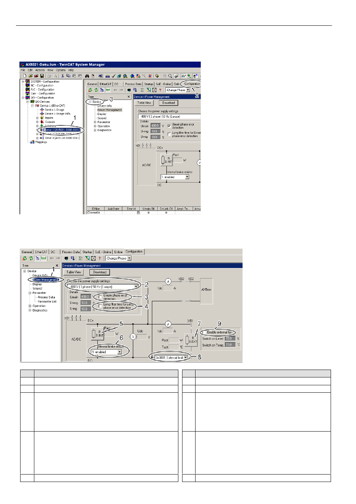Click the Table View button, upper screenshot

(x=144, y=103)
